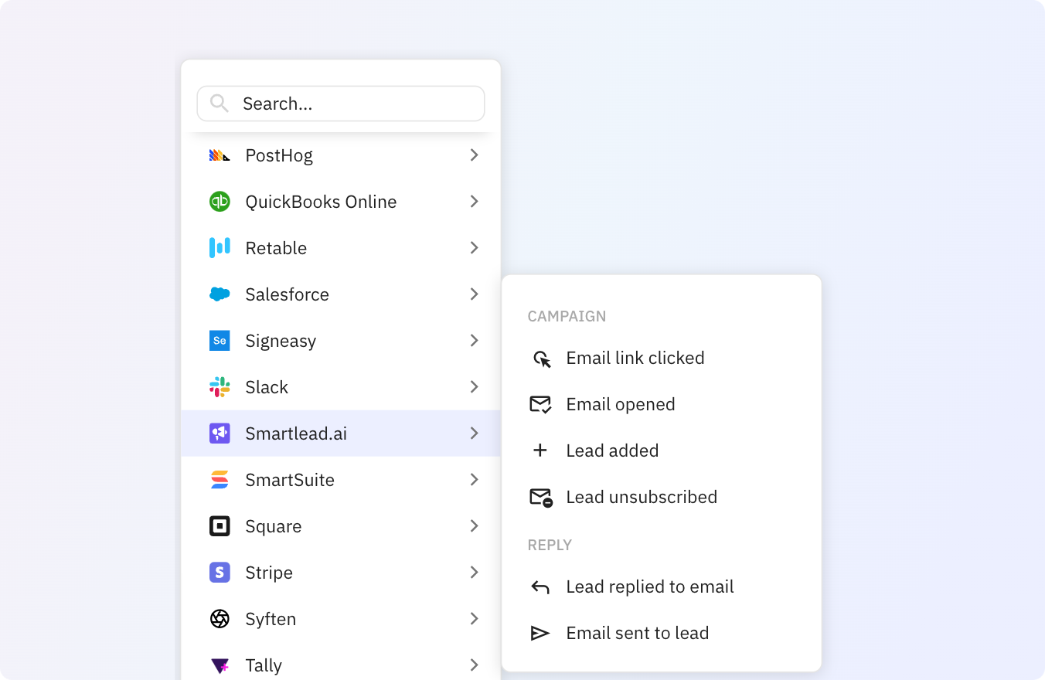Select the Salesforce label
Viewport: 1045px width, 680px height.
point(287,294)
